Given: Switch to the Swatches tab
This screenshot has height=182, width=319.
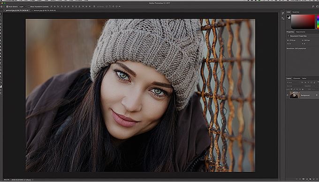Looking at the screenshot, I should [x=296, y=12].
